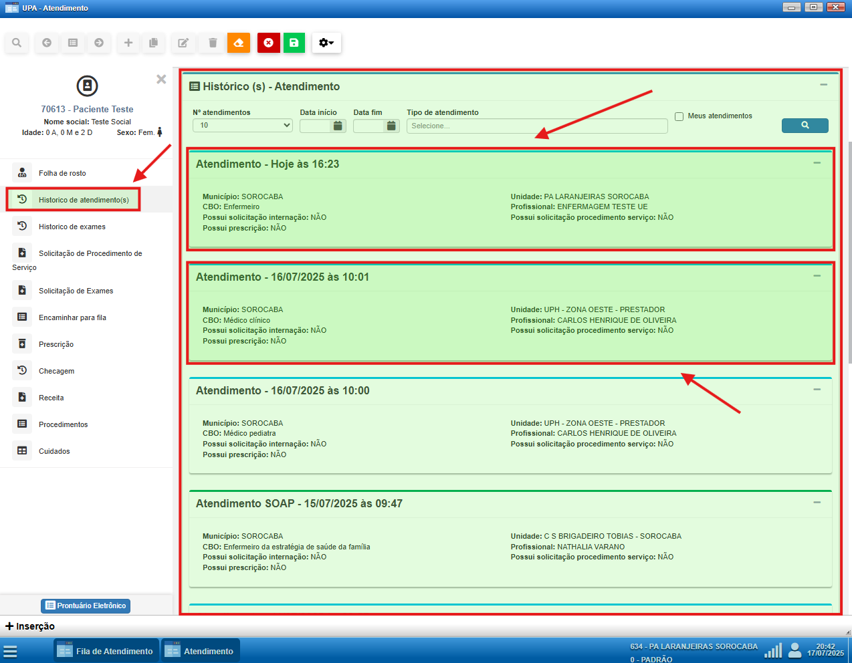Collapse the Atendimento Hoje às 16:23 card

pyautogui.click(x=817, y=163)
